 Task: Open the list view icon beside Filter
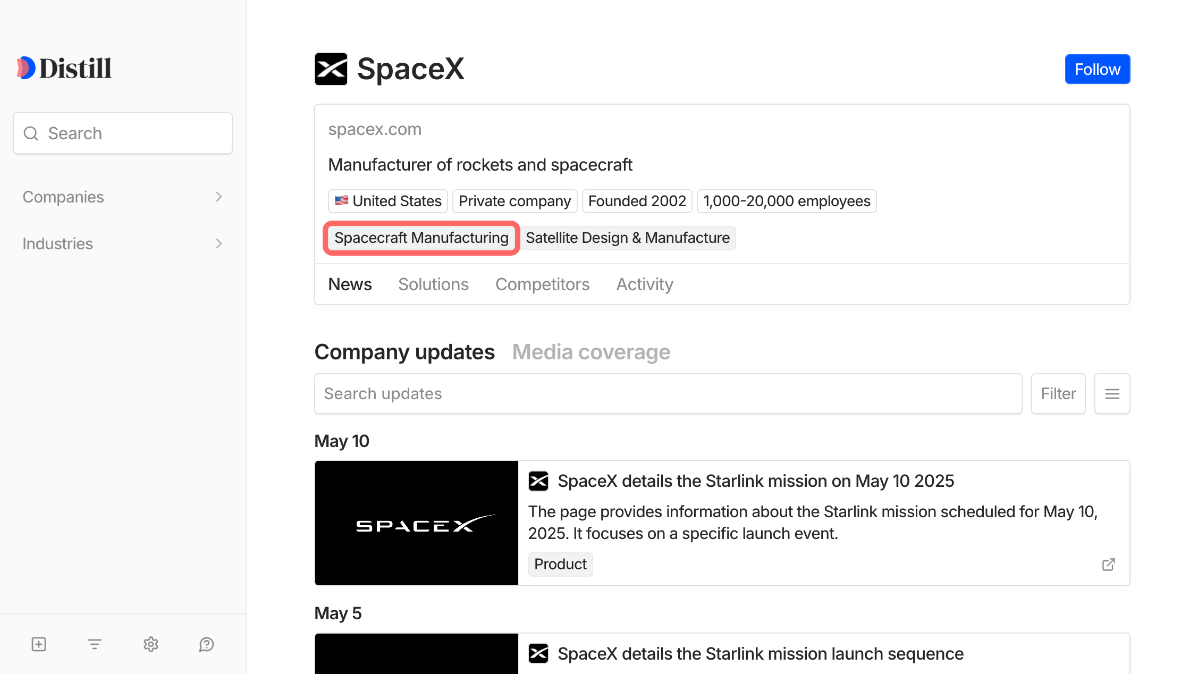point(1112,393)
